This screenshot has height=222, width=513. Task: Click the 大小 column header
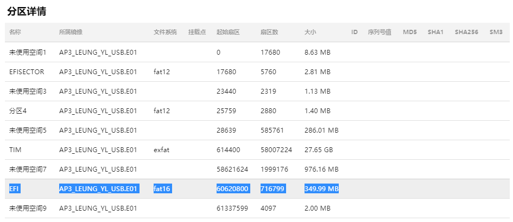pos(310,32)
